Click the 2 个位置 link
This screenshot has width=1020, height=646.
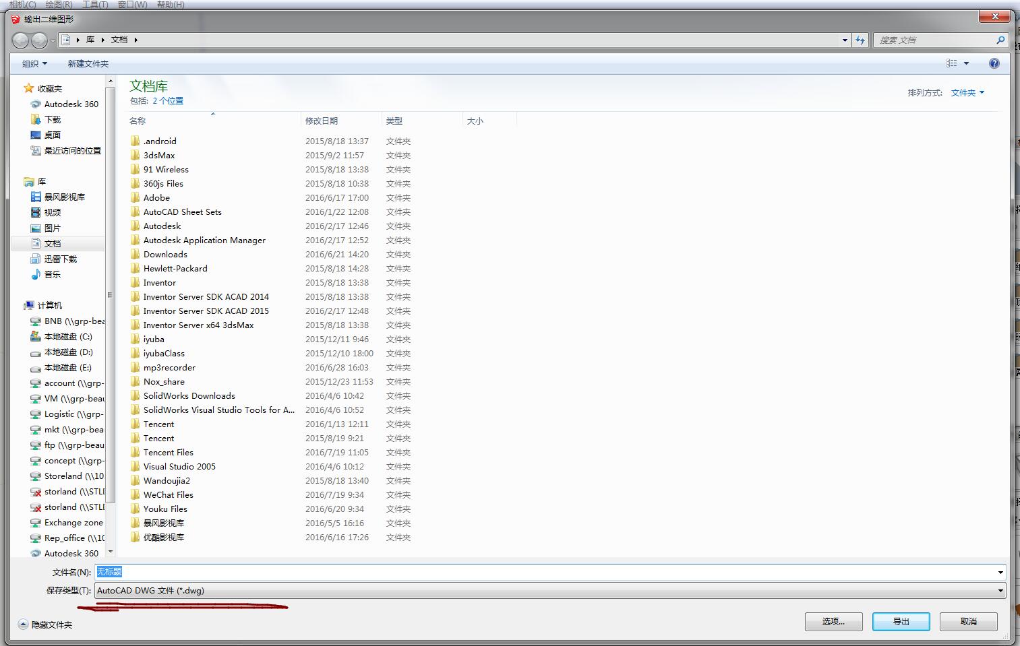tap(168, 101)
